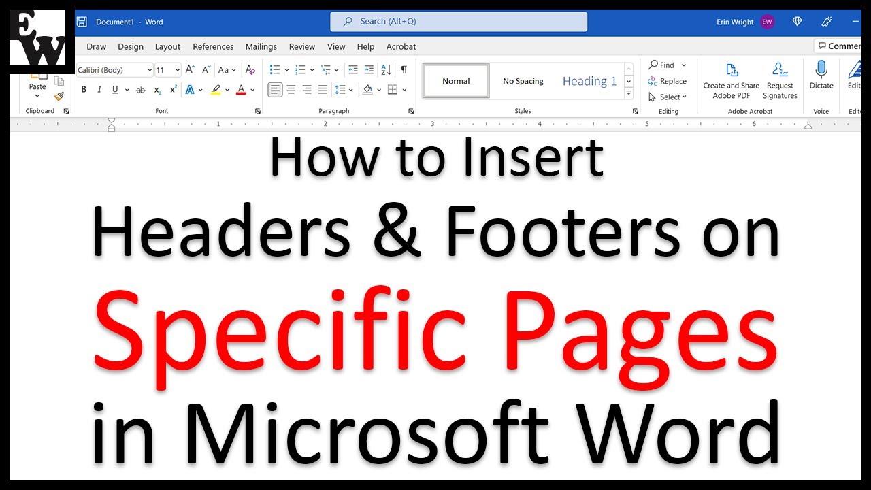Apply the yellow text highlight color

215,90
